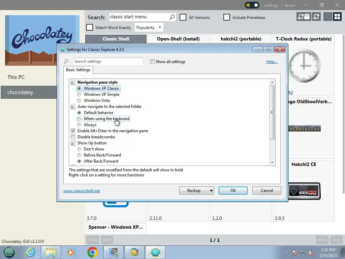Open Google Chrome from taskbar

92,252
